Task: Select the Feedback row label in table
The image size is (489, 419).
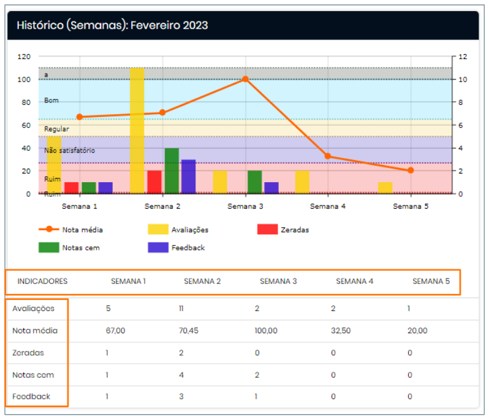Action: point(31,396)
